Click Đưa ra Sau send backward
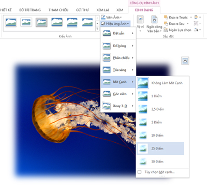 pos(174,23)
